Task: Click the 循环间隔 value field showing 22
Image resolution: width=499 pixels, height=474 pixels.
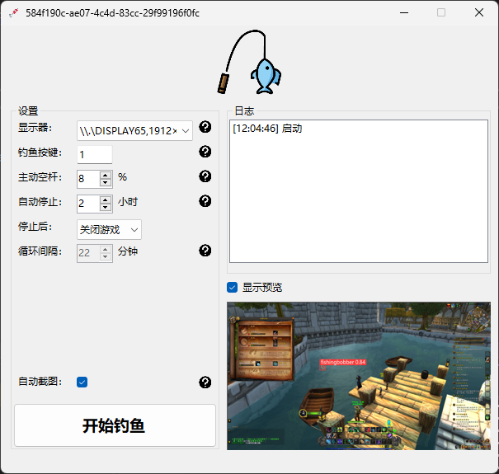Action: click(x=88, y=253)
